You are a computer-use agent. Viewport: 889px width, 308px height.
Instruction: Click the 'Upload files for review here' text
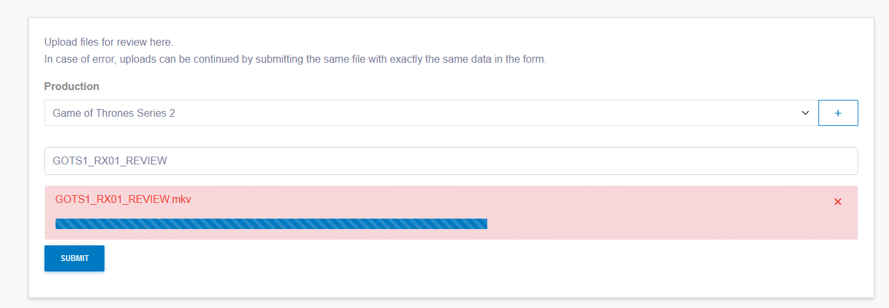click(x=108, y=42)
